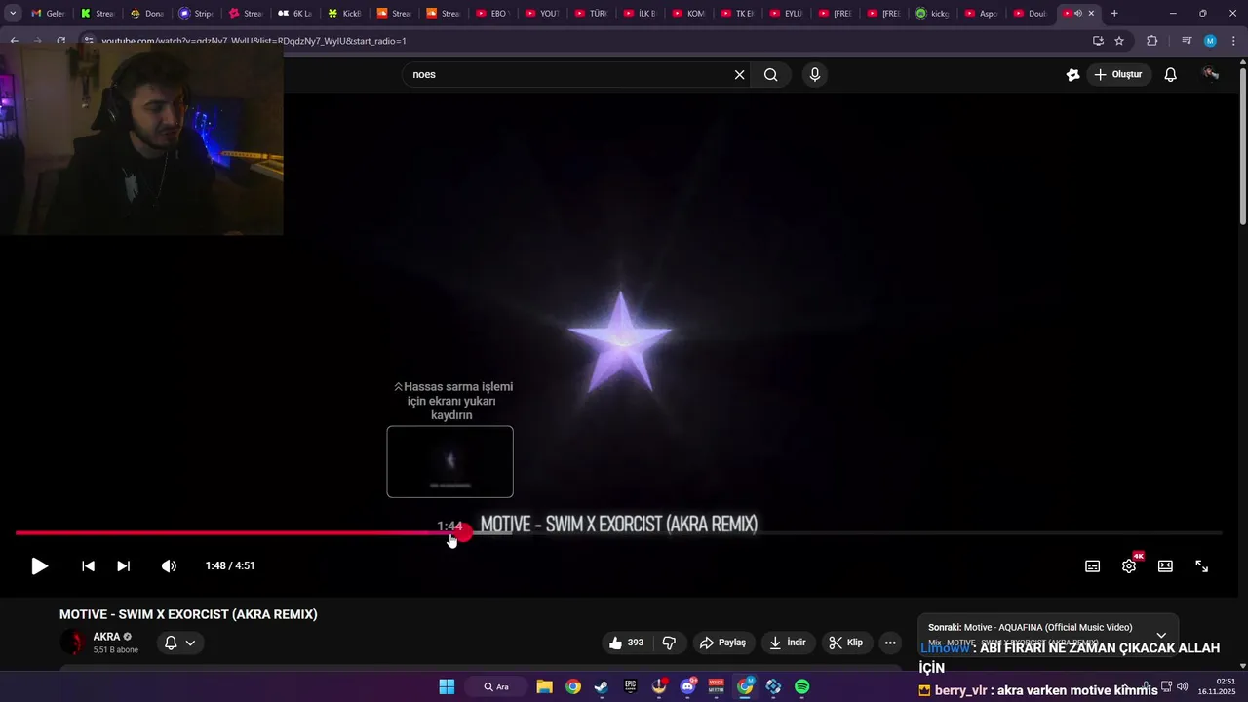1248x702 pixels.
Task: Switch to the 6K La tab
Action: pos(294,14)
